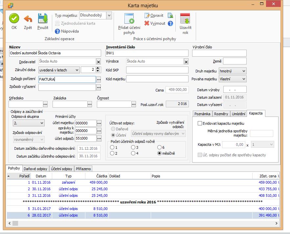The image size is (290, 234).
Task: Select the měsíčně radio option
Action: tap(159, 153)
